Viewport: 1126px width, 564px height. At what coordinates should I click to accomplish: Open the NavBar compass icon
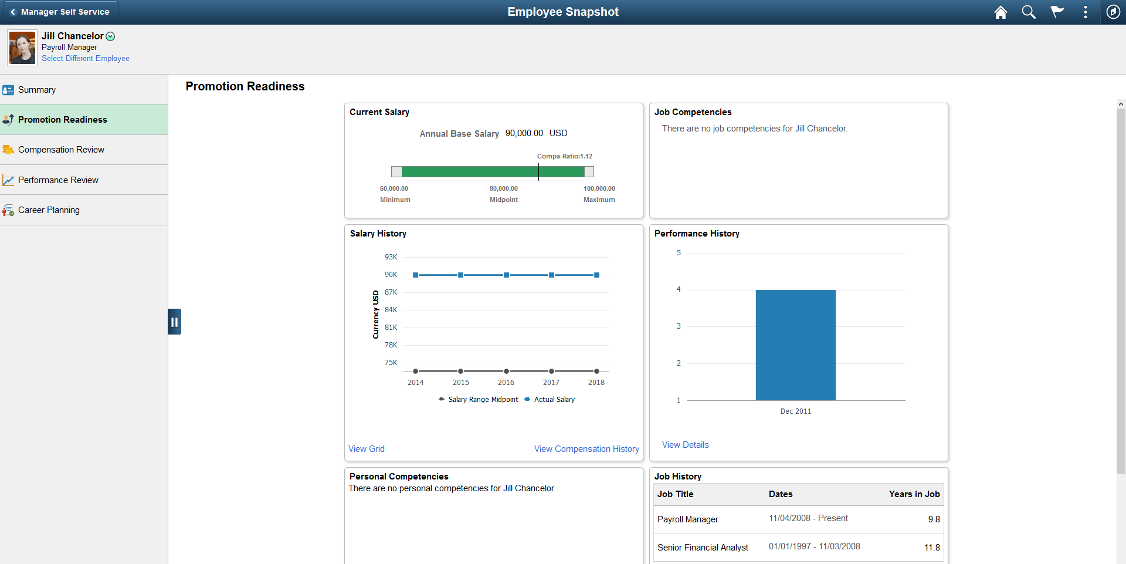pyautogui.click(x=1113, y=12)
